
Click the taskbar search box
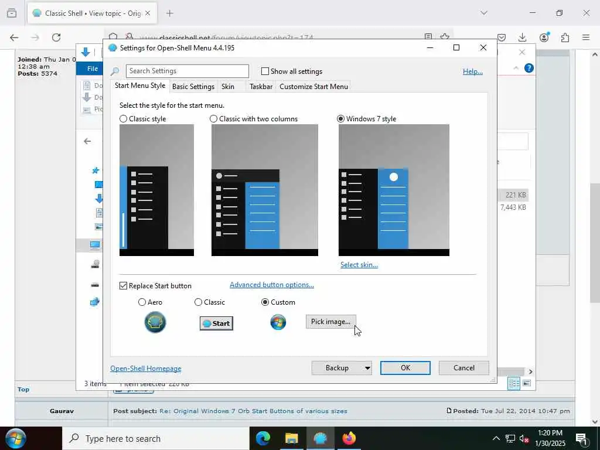pyautogui.click(x=155, y=438)
